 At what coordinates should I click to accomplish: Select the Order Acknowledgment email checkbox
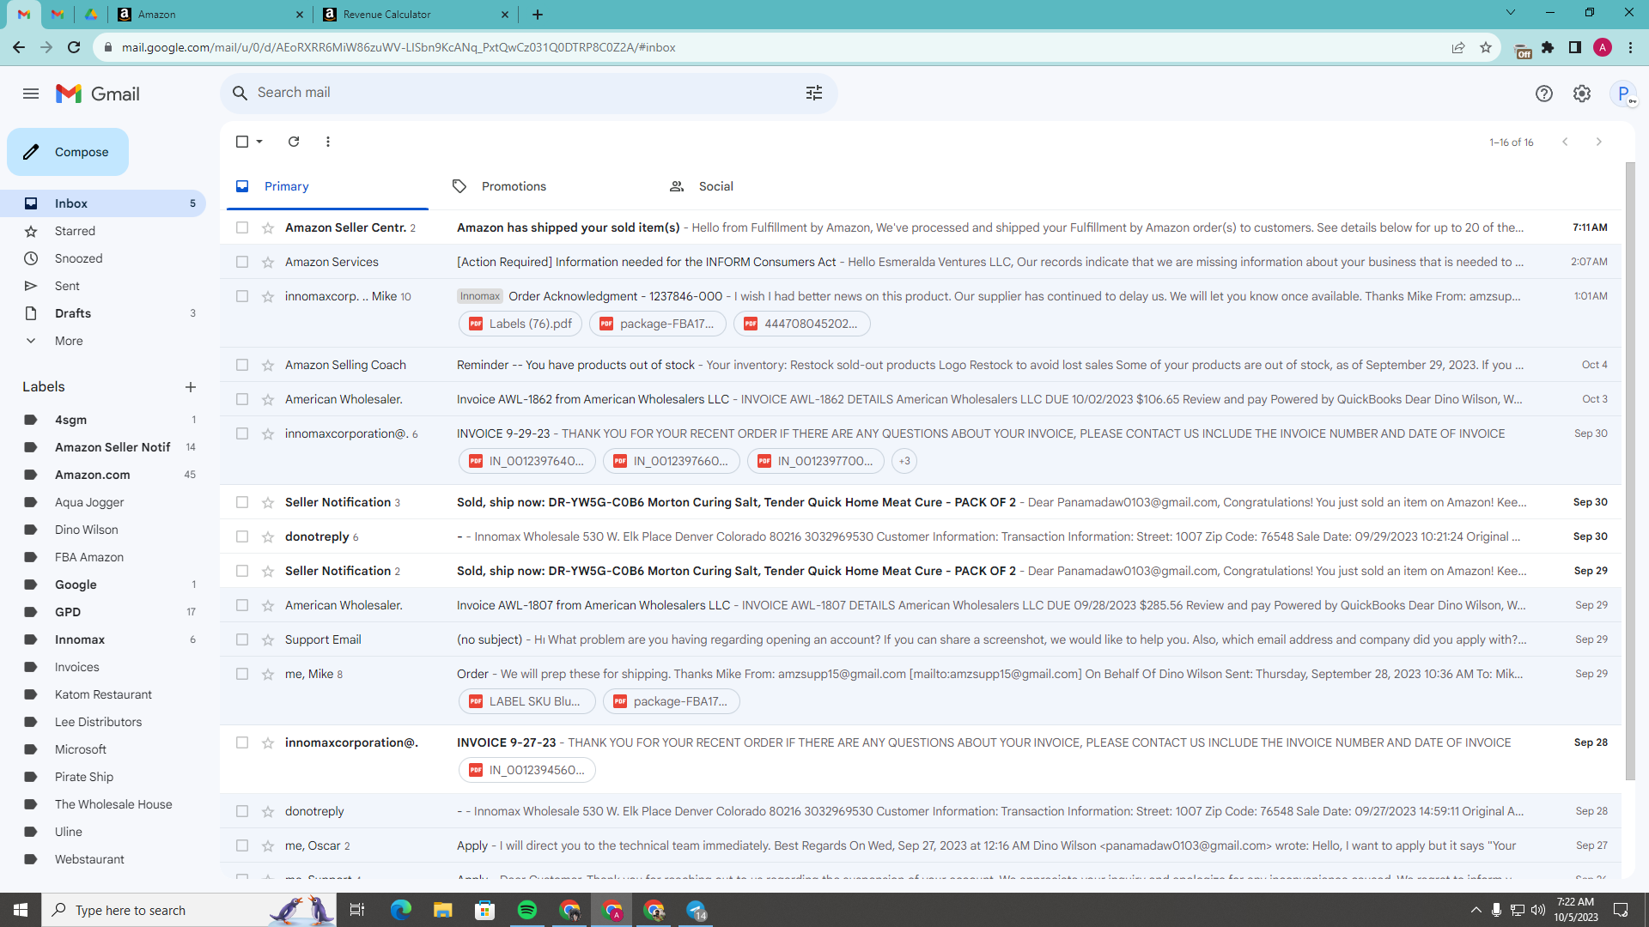coord(242,296)
